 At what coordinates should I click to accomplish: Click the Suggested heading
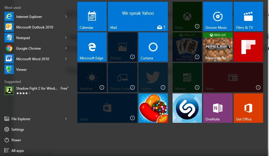coord(13,82)
